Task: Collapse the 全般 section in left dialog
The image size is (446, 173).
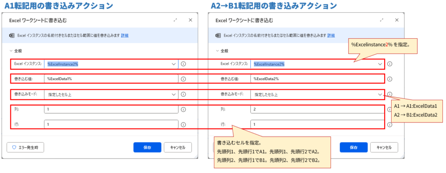Action: pos(11,51)
